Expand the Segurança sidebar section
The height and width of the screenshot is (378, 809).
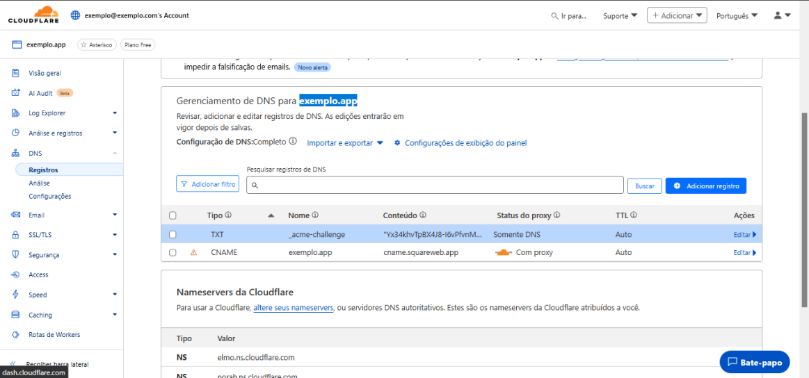pos(115,255)
